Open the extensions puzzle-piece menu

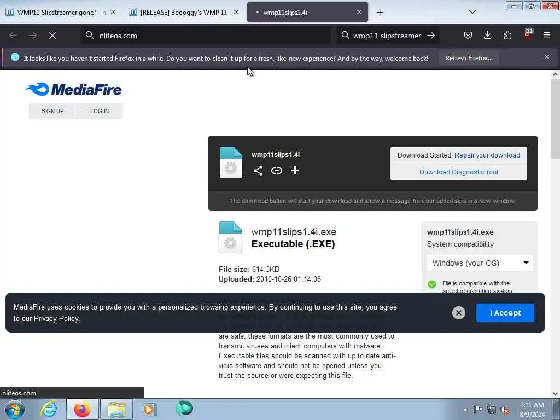tap(507, 35)
